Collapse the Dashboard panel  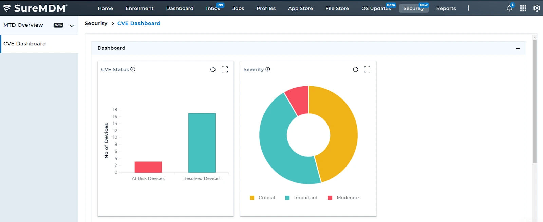click(518, 48)
